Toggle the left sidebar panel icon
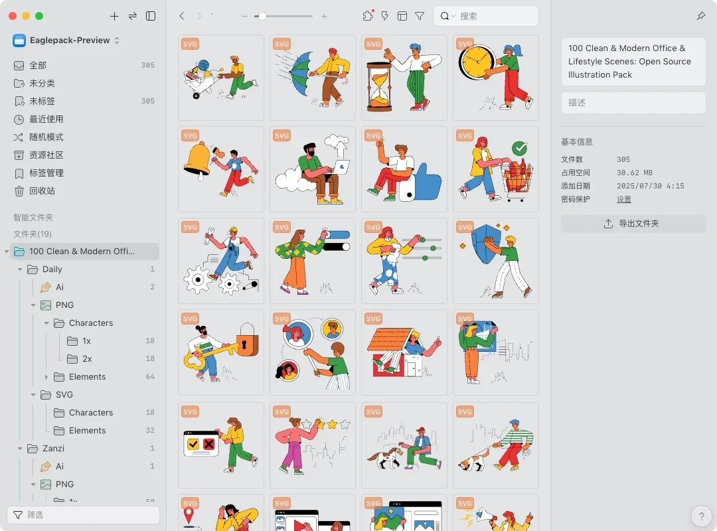717x531 pixels. 151,16
